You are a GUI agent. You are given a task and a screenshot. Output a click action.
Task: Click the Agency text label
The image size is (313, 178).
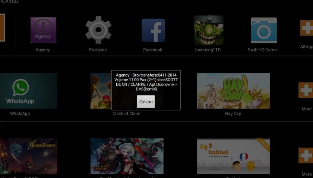(42, 50)
